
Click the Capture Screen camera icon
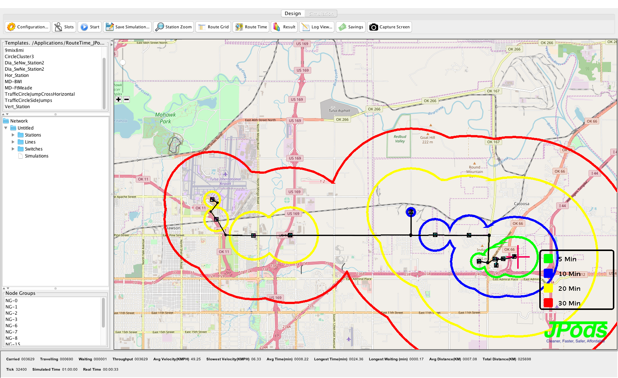click(x=374, y=27)
